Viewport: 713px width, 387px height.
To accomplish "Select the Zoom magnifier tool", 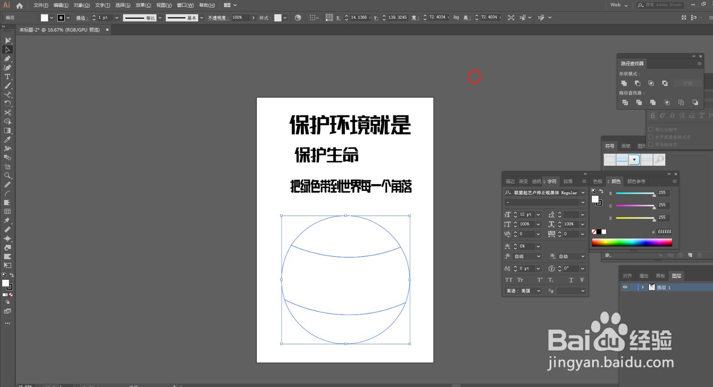I will point(8,175).
